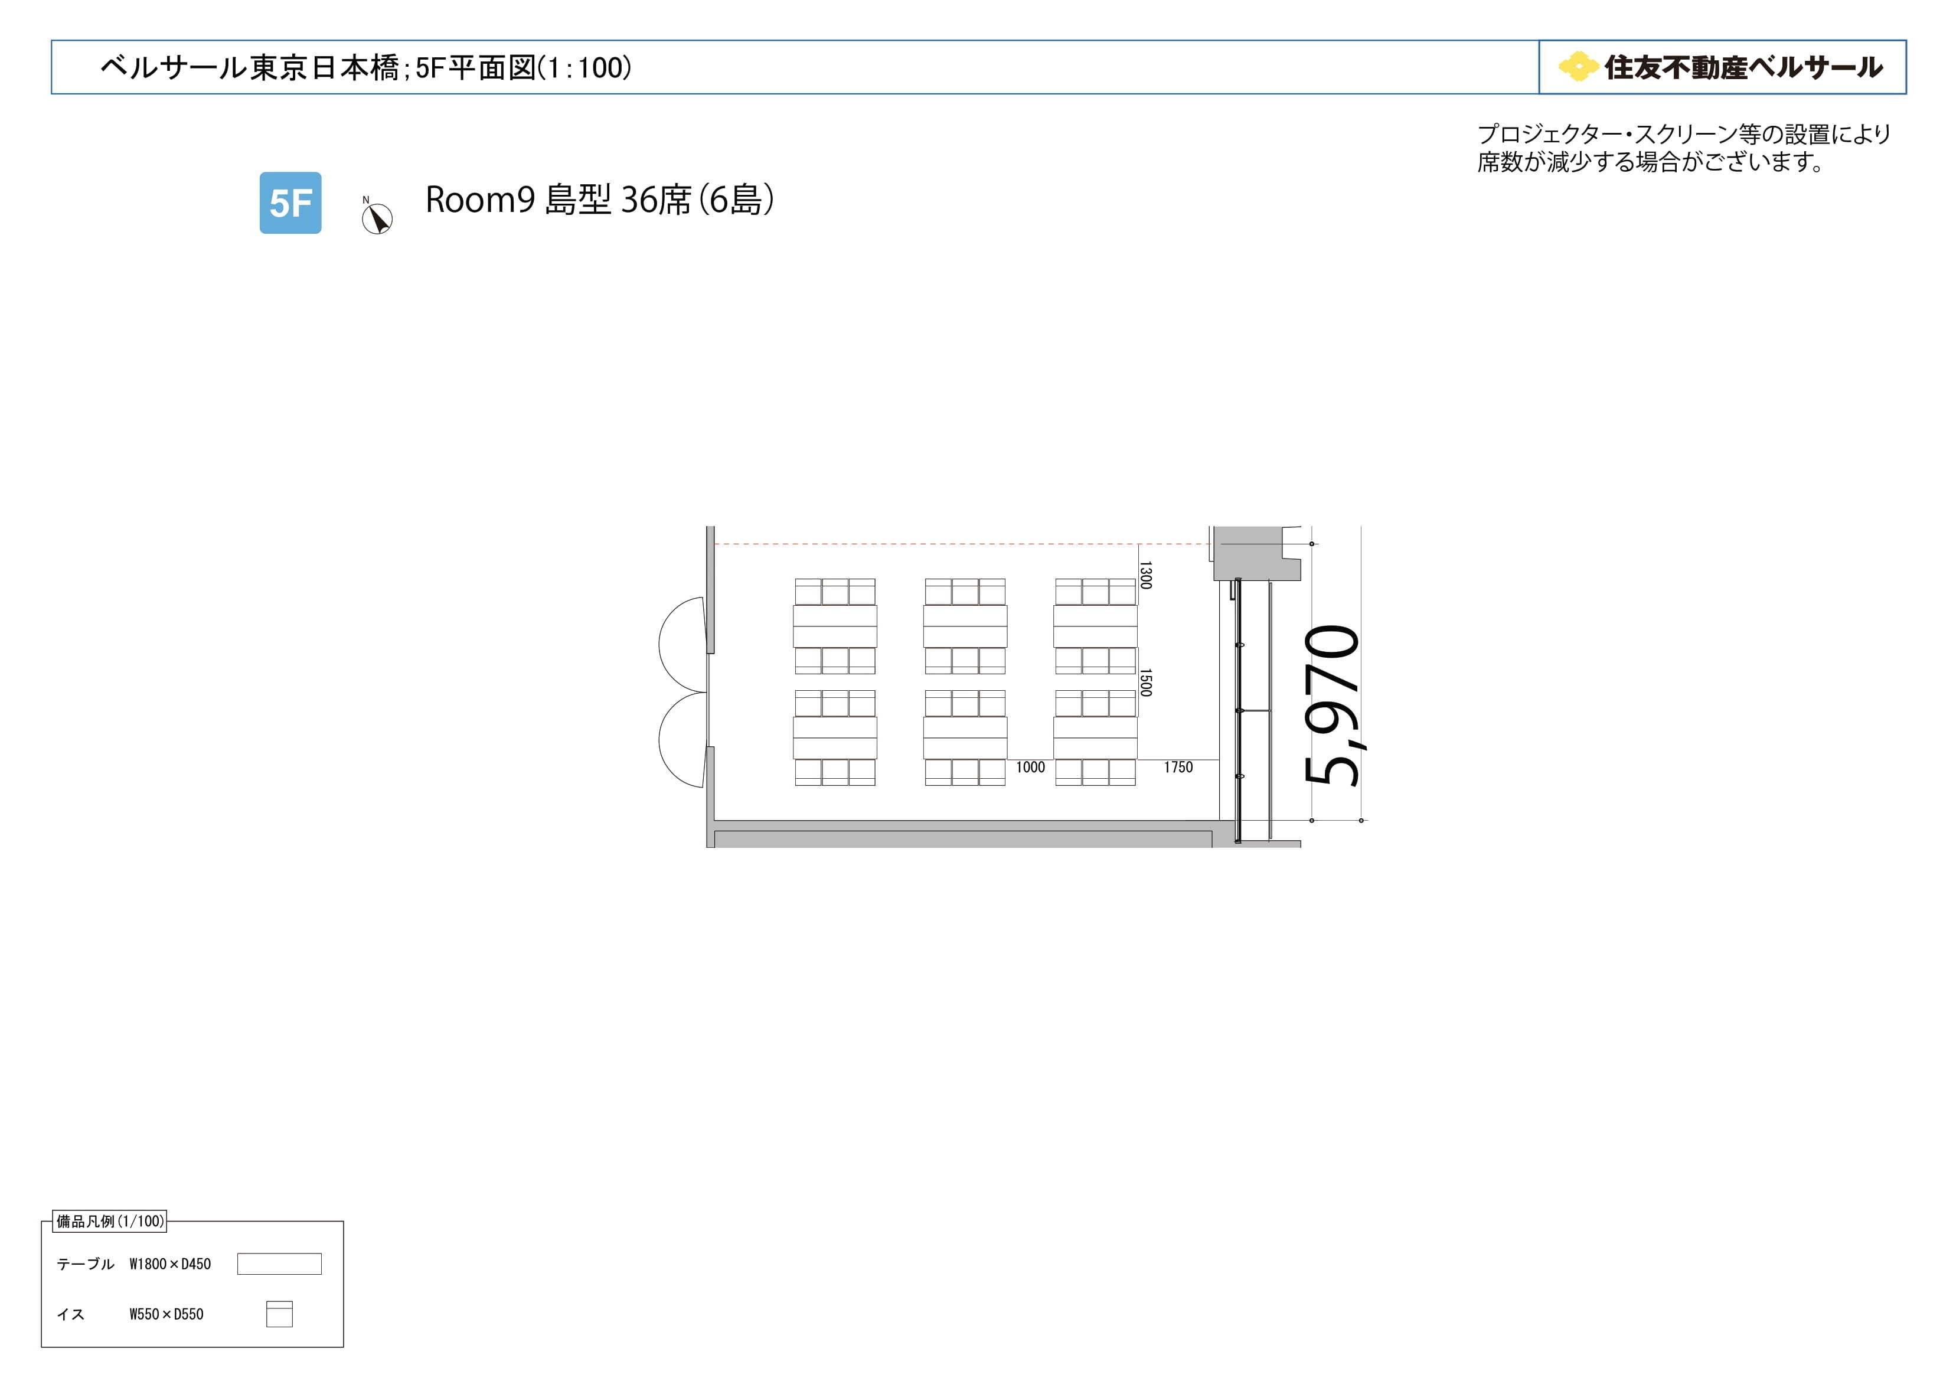
Task: Click the legend title "備品凡例(1/100)"
Action: pyautogui.click(x=110, y=1221)
